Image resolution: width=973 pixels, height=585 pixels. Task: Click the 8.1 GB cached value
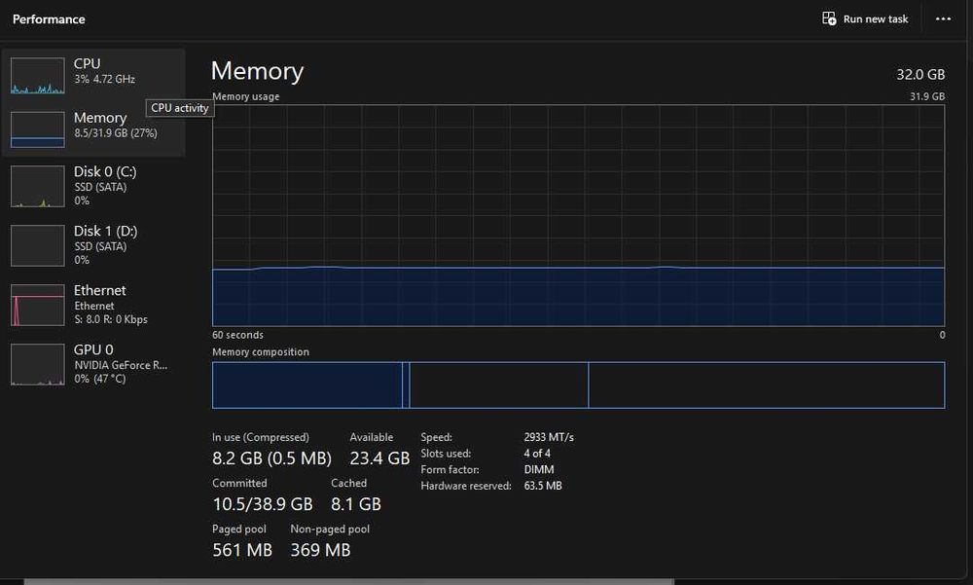356,504
